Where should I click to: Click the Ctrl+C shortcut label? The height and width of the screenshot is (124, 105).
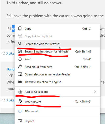86,29
